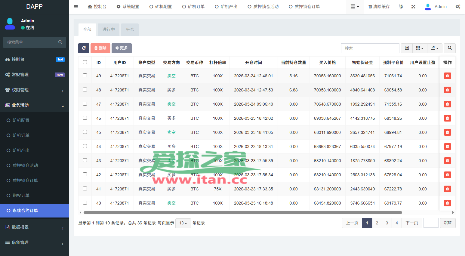Switch to the 进行中 tab
465x256 pixels.
(109, 29)
